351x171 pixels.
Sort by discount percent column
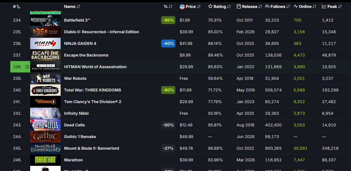168,7
